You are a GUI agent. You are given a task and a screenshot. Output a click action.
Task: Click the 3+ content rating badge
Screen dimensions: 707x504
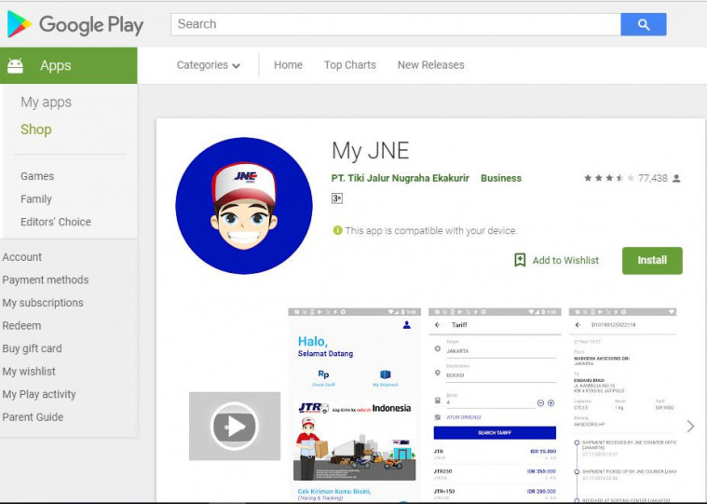click(x=337, y=198)
